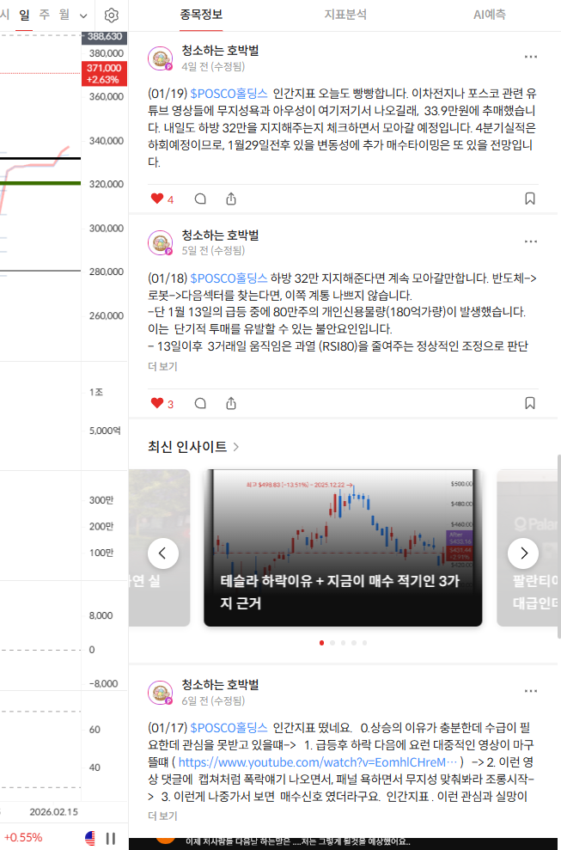Screen dimensions: 561x850
Task: Open YouTube link in 01/17 post
Action: coord(318,762)
